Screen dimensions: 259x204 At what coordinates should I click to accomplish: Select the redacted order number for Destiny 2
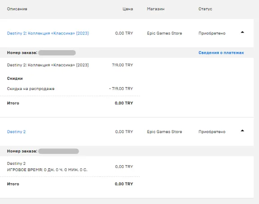tap(58, 151)
